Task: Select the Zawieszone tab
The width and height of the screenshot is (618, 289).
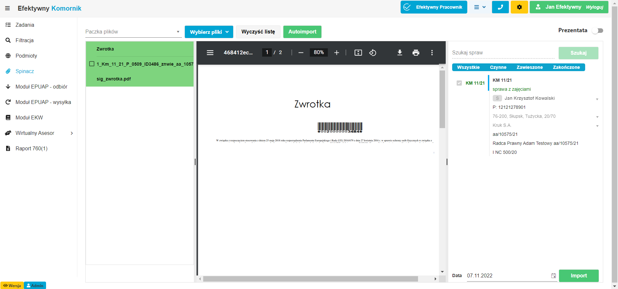Action: pos(530,67)
